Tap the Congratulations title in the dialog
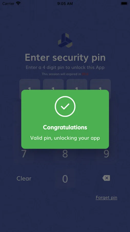Screen dimensions: 130x232 click(65, 127)
